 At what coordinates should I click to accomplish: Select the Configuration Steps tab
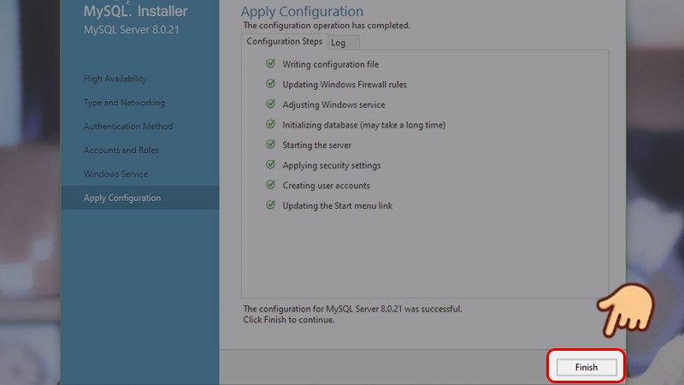click(284, 41)
